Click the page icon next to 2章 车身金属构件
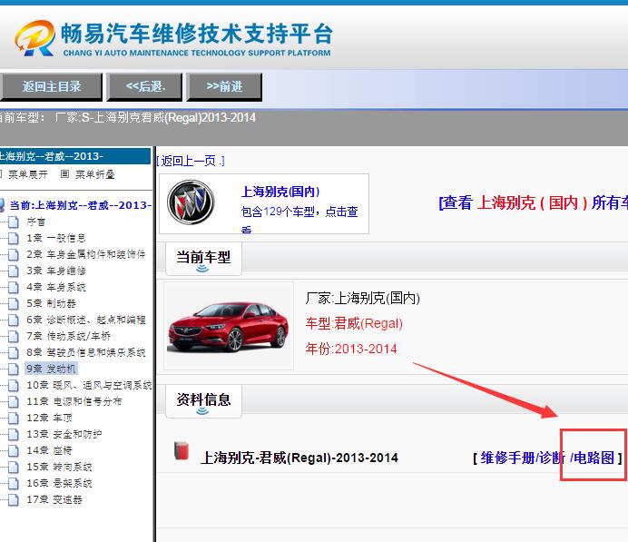The width and height of the screenshot is (628, 542). [14, 254]
